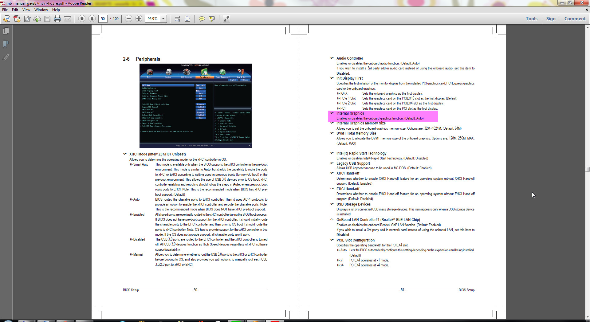Screen dimensions: 590x322
Task: Print the document via the printer icon
Action: (x=57, y=19)
